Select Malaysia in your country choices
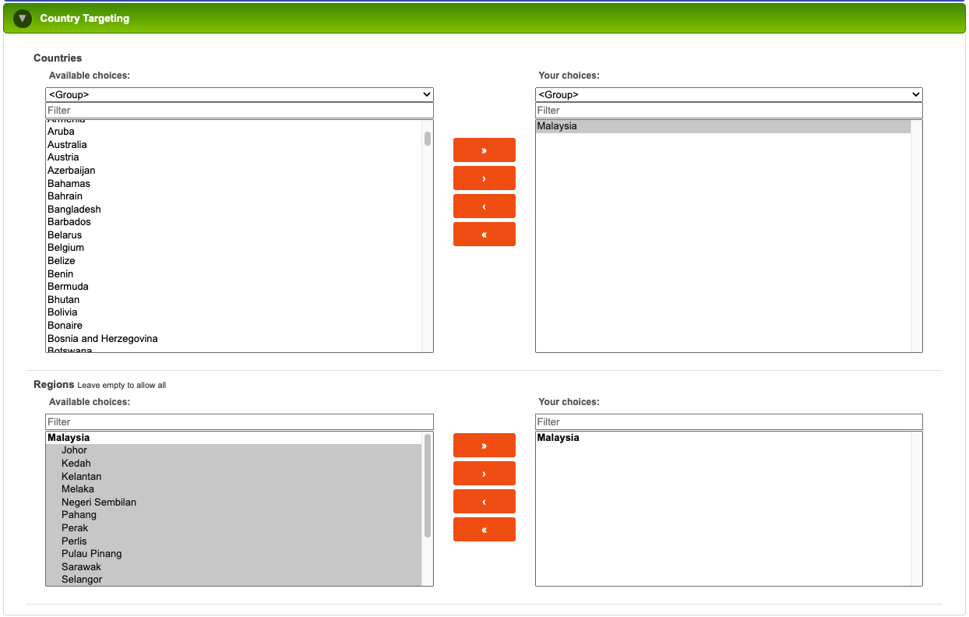 tap(557, 126)
